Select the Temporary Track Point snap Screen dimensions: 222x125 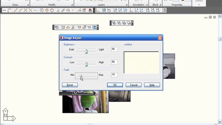click(x=4, y=10)
